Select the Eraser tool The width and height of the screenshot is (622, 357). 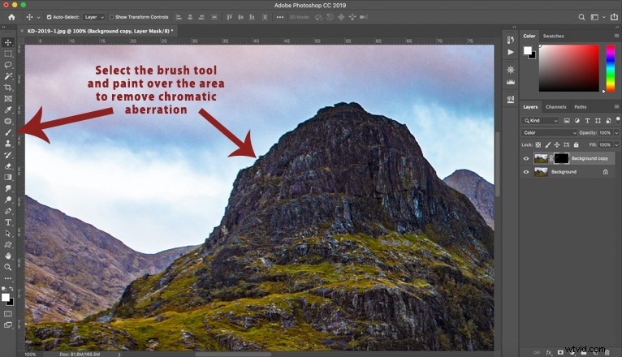(x=8, y=166)
